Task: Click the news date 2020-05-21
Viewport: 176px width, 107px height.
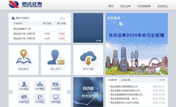Action: [159, 87]
